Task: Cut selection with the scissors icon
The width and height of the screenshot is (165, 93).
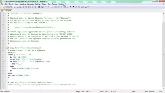Action: click(23, 7)
